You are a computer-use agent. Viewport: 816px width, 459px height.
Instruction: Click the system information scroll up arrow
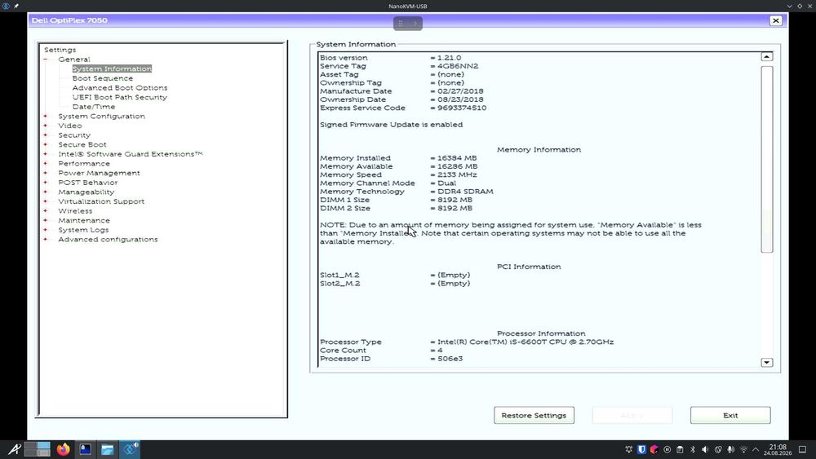point(766,56)
